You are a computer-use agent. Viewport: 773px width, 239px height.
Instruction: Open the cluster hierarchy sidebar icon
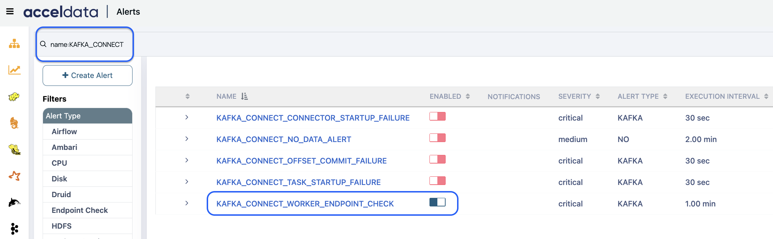click(14, 44)
